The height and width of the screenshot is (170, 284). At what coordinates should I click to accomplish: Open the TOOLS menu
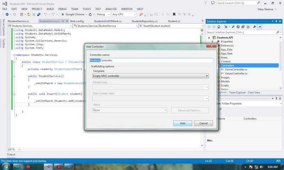click(x=87, y=9)
